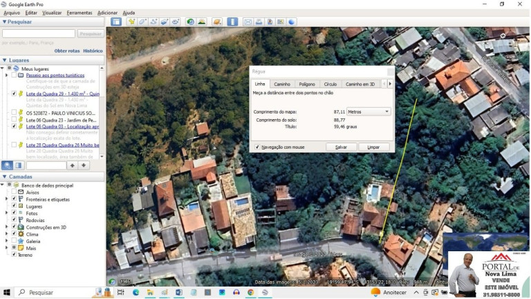This screenshot has height=299, width=531.
Task: Open File Explorer from the taskbar
Action: tap(150, 292)
